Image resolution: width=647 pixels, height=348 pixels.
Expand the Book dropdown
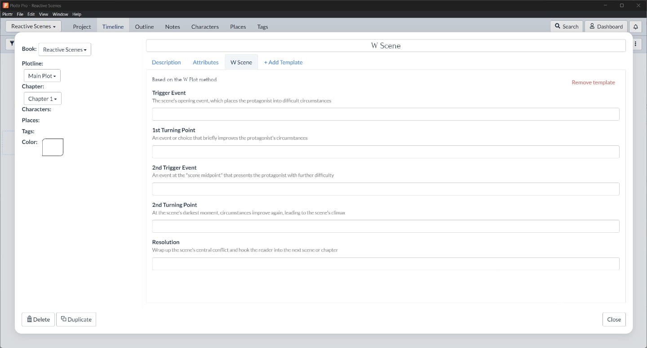click(x=65, y=49)
